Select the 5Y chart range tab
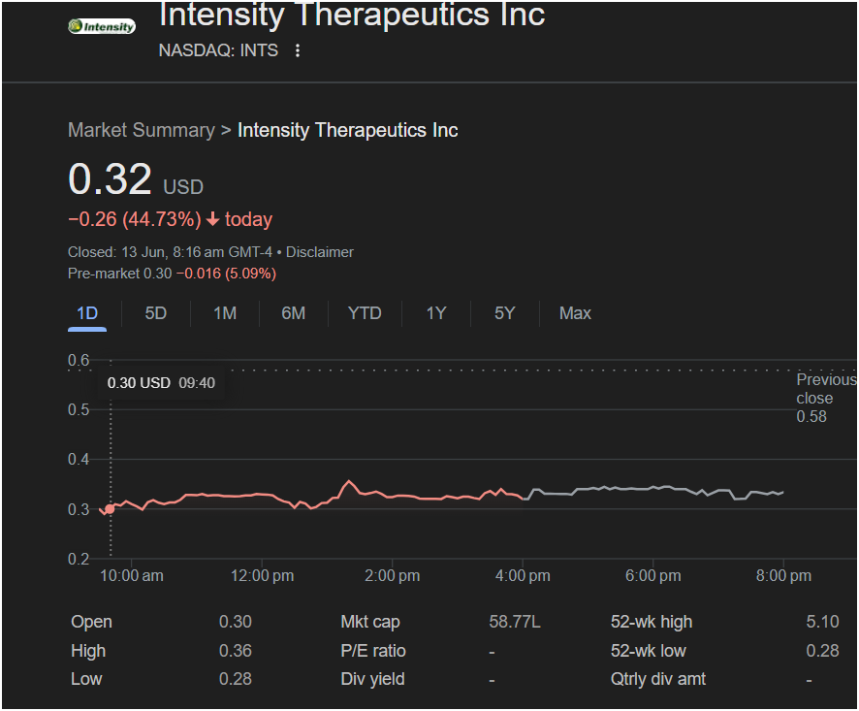Image resolution: width=859 pixels, height=711 pixels. point(504,313)
